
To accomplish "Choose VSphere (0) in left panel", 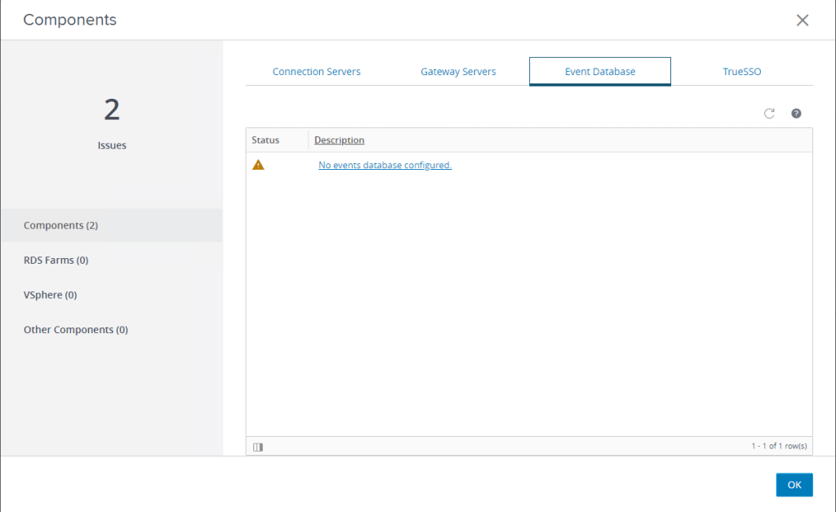I will click(51, 295).
